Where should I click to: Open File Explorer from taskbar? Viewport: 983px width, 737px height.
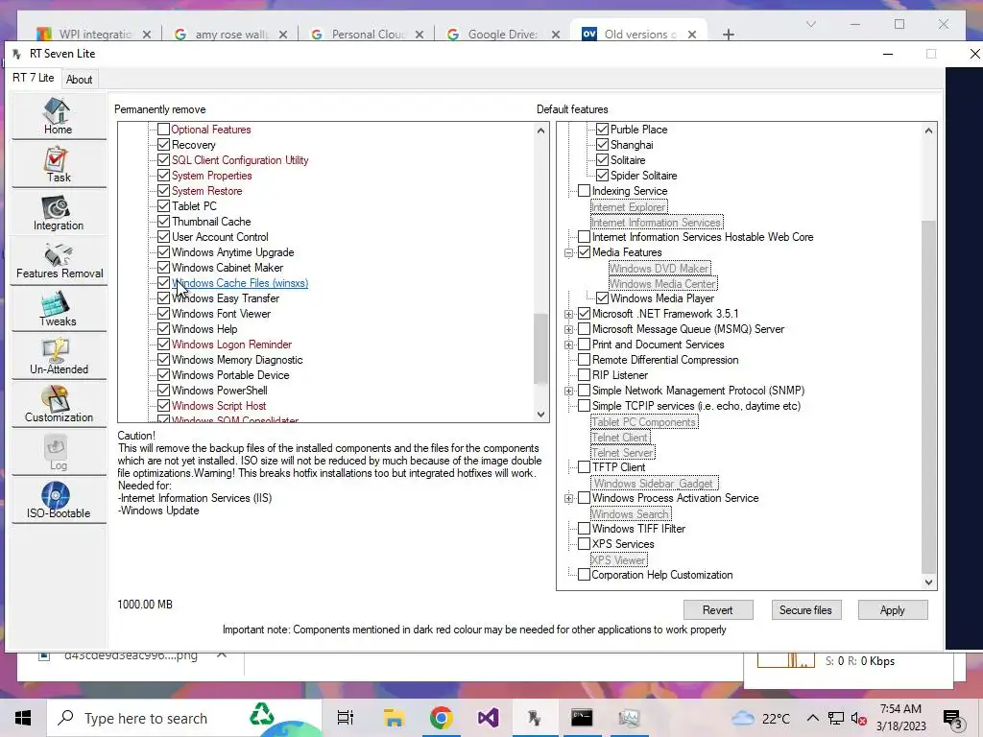pyautogui.click(x=394, y=718)
